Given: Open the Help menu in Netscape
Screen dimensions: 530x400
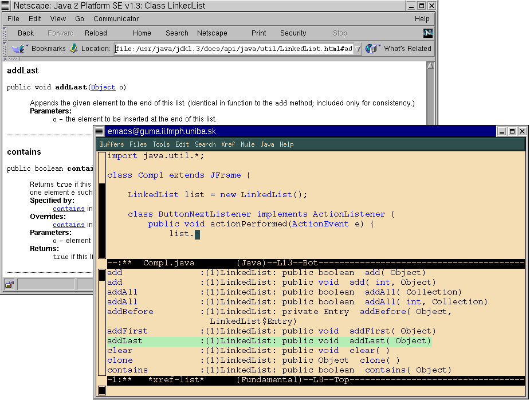Looking at the screenshot, I should tap(422, 18).
